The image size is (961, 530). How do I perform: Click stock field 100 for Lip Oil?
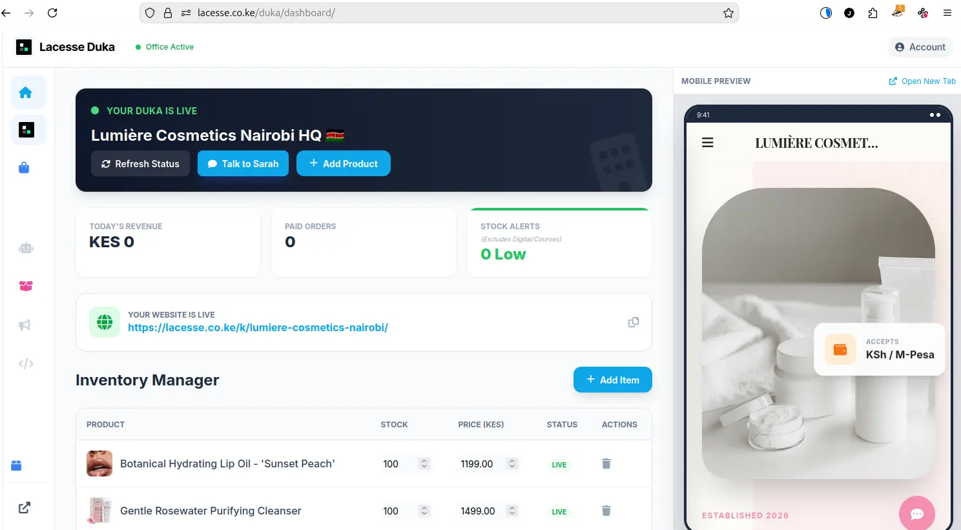pos(406,464)
